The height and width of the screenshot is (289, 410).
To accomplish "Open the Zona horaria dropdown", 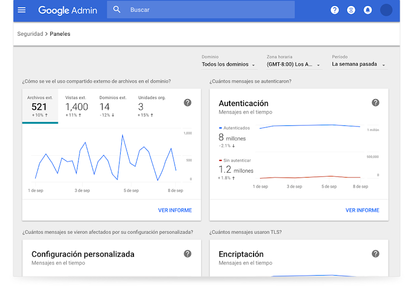I will click(294, 65).
